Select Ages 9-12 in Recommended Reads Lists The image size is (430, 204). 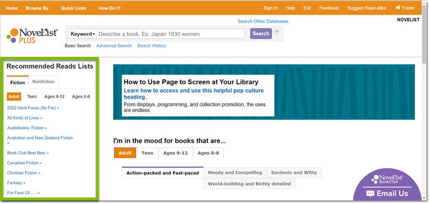pos(54,96)
